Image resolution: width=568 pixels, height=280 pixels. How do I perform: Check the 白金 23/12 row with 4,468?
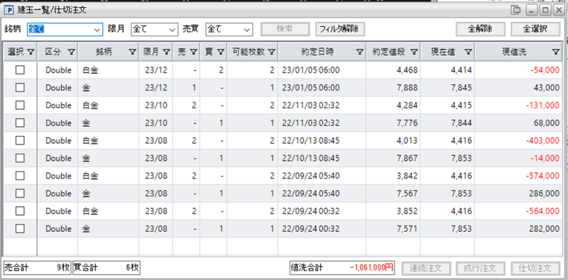tap(20, 70)
